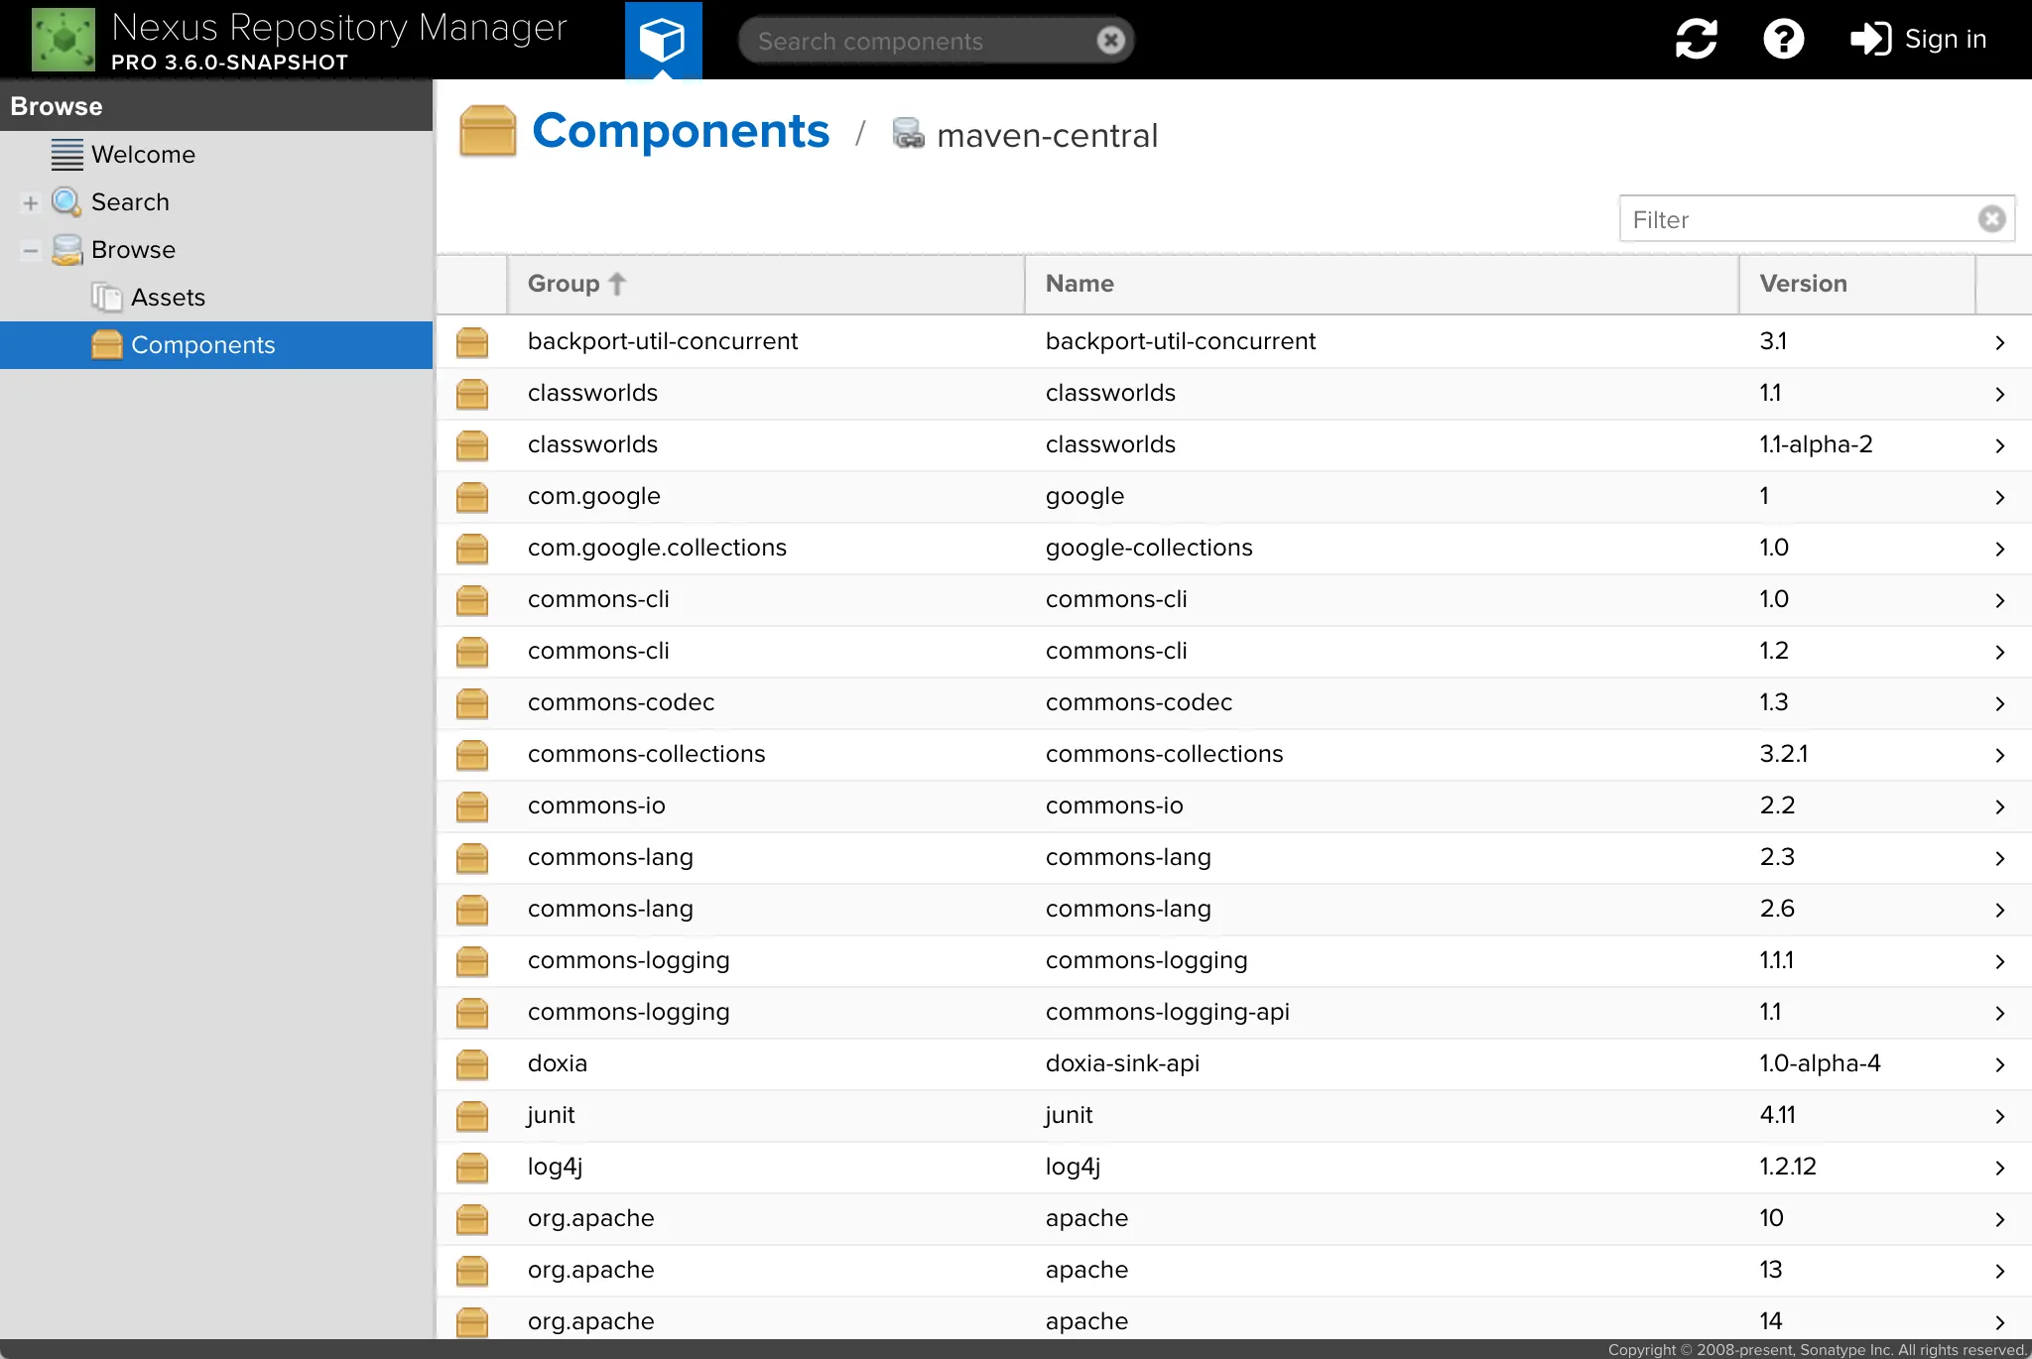Click the Sign in button
This screenshot has height=1359, width=2032.
[1918, 40]
